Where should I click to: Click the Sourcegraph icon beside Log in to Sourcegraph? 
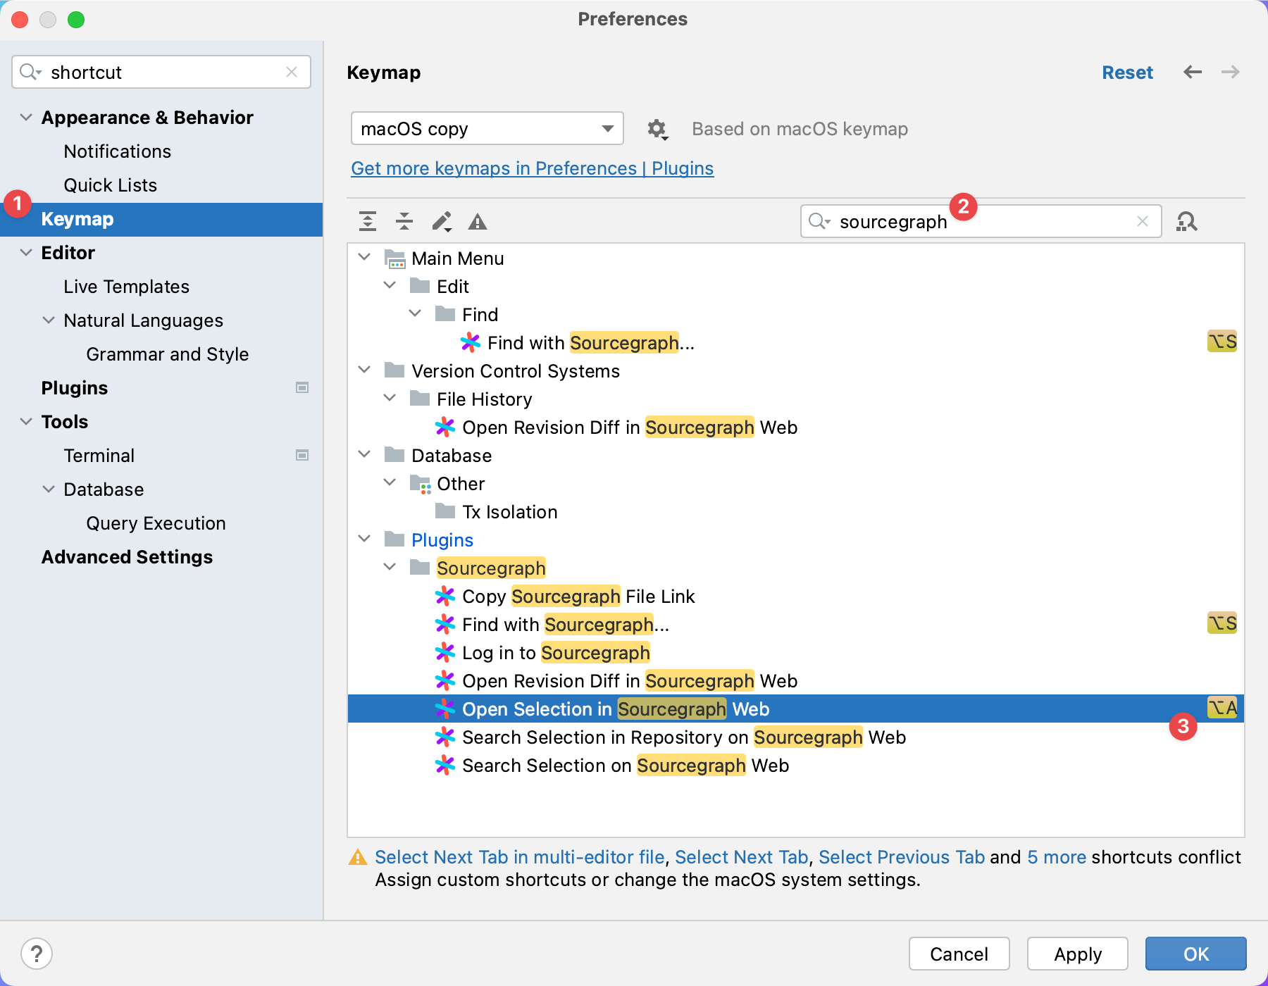pyautogui.click(x=445, y=652)
